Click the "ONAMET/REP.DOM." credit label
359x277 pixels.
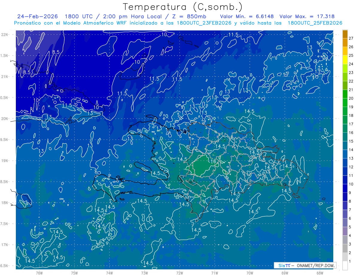click(x=316, y=265)
